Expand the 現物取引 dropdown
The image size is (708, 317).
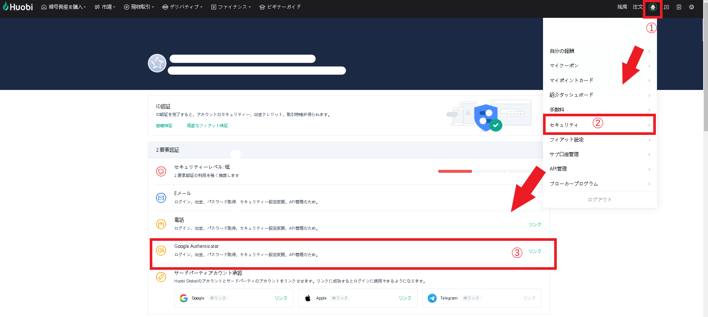tap(139, 7)
